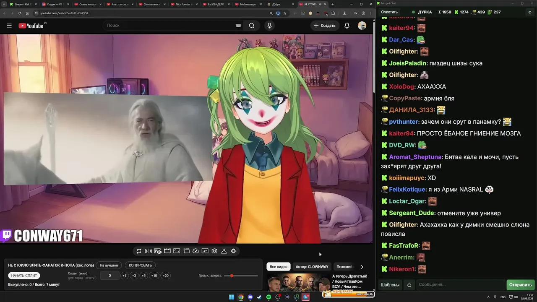Open the emoji picker in chat
Viewport: 537px width, 302px height.
click(x=409, y=285)
